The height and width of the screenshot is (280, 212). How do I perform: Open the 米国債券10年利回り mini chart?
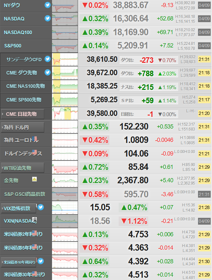pyautogui.click(x=65, y=262)
